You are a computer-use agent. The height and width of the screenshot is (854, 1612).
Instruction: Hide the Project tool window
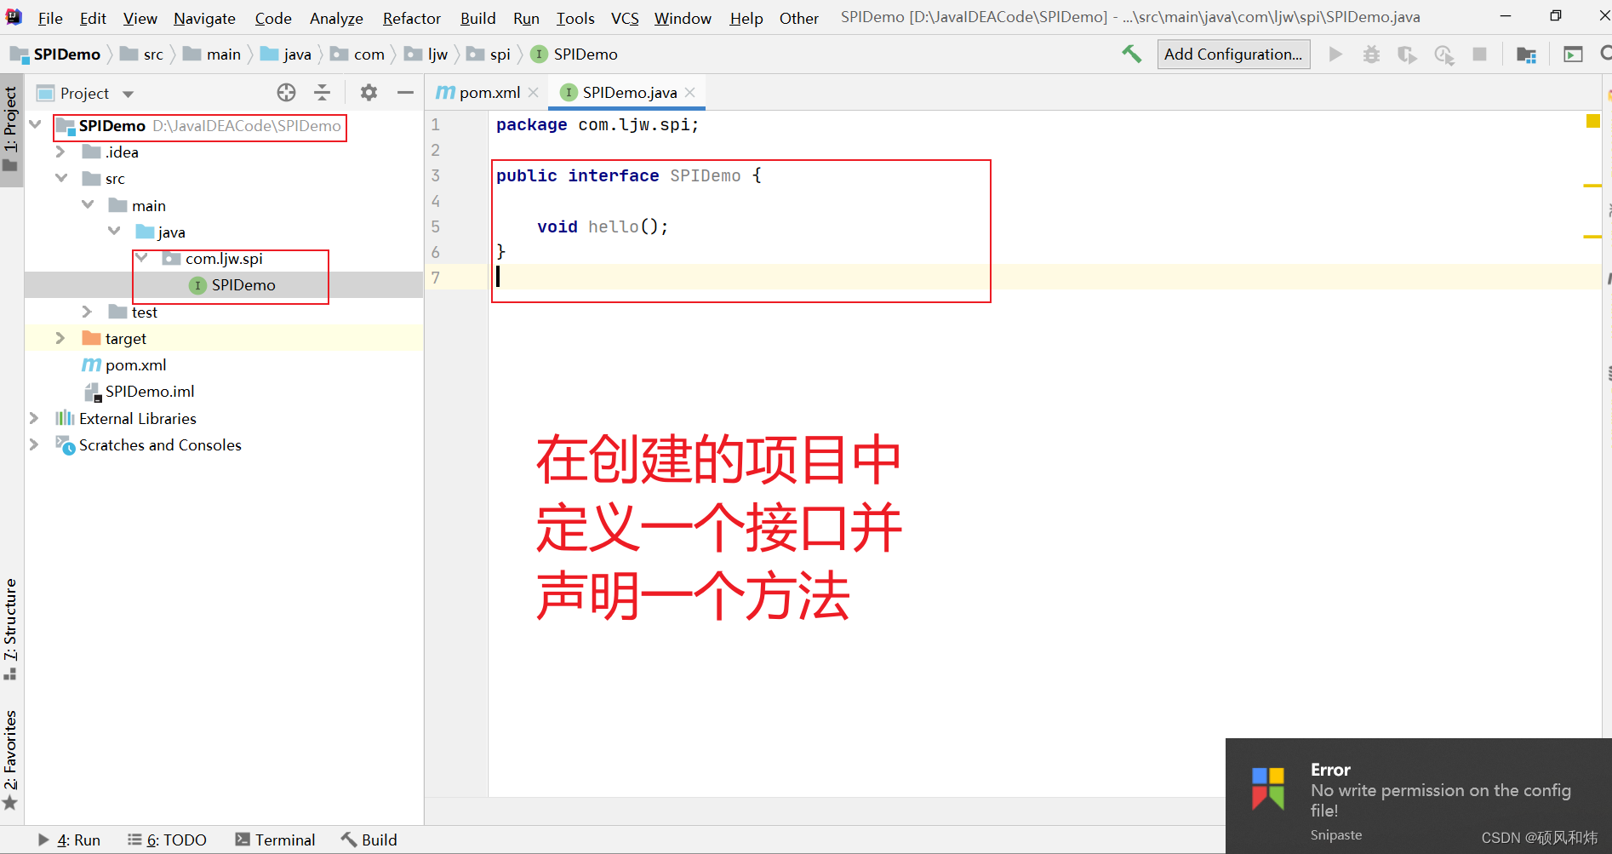pos(405,93)
